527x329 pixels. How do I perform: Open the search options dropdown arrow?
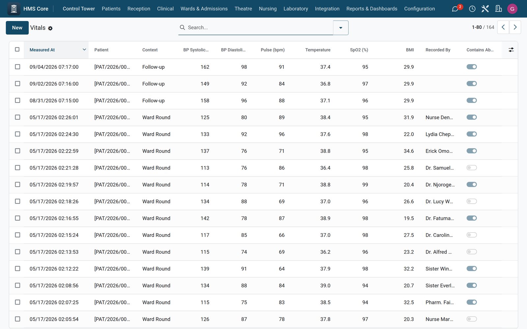click(x=341, y=28)
